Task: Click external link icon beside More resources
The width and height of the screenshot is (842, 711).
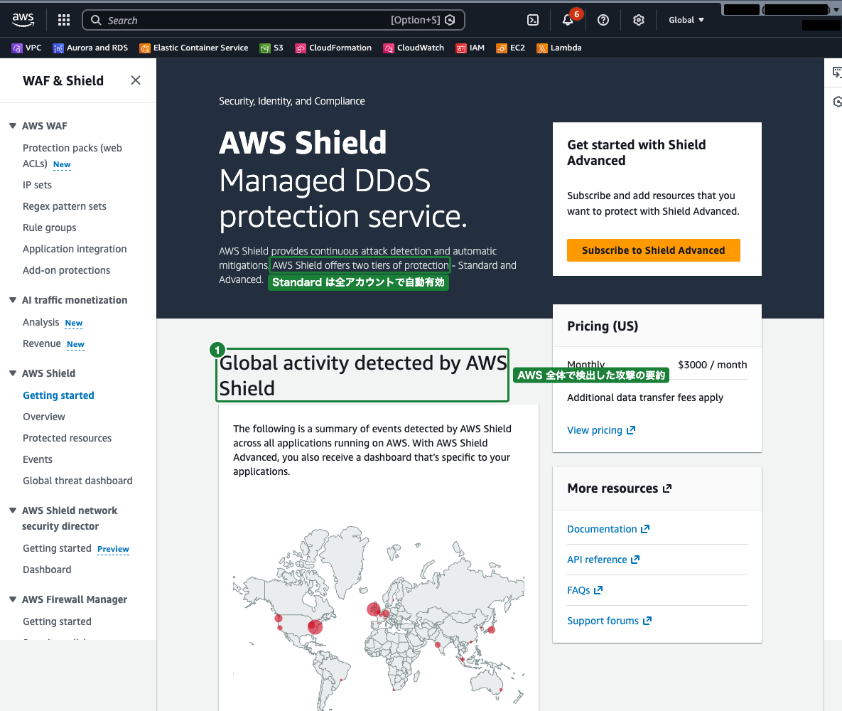Action: 667,488
